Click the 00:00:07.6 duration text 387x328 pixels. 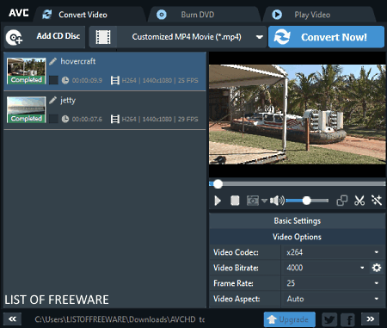(87, 119)
